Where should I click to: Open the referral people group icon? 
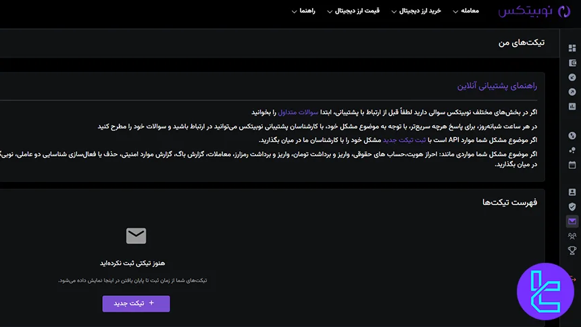tap(572, 236)
